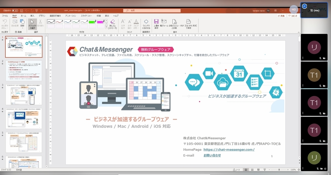Activate オブジェクトの選択 select objects tool

(x=32, y=24)
